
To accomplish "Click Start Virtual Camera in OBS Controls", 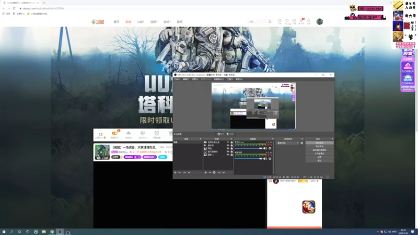I will tap(319, 150).
